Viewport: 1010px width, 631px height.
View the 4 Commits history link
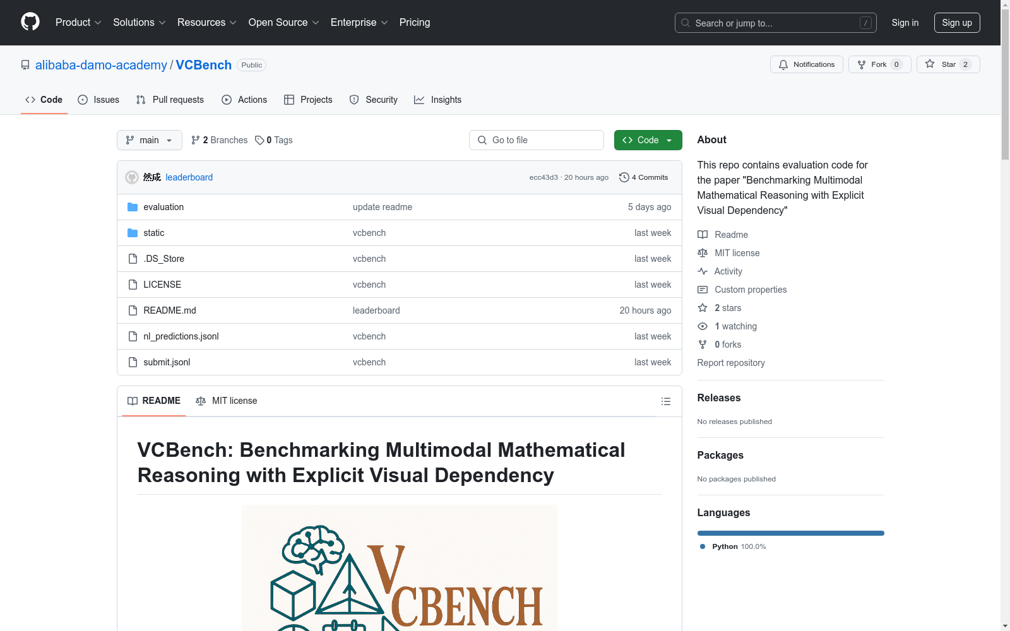click(644, 177)
